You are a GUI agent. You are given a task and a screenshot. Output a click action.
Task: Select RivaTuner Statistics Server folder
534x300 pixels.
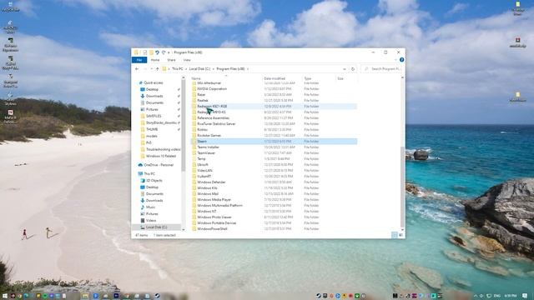[216, 124]
